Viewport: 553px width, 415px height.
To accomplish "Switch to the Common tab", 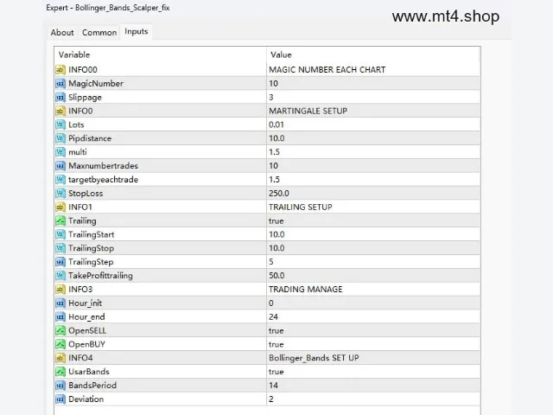I will 99,33.
